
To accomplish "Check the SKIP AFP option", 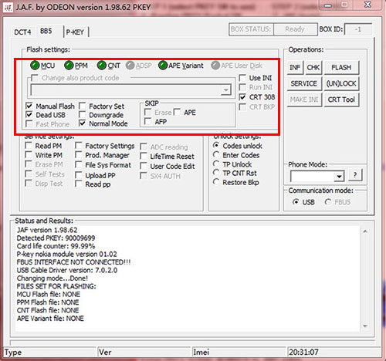I will click(148, 121).
